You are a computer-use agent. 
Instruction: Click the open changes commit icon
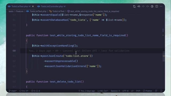click(139, 6)
